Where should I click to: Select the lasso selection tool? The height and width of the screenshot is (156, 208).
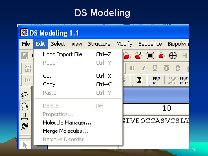point(25,95)
